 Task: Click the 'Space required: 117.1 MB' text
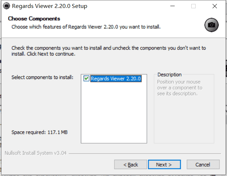[x=40, y=132]
